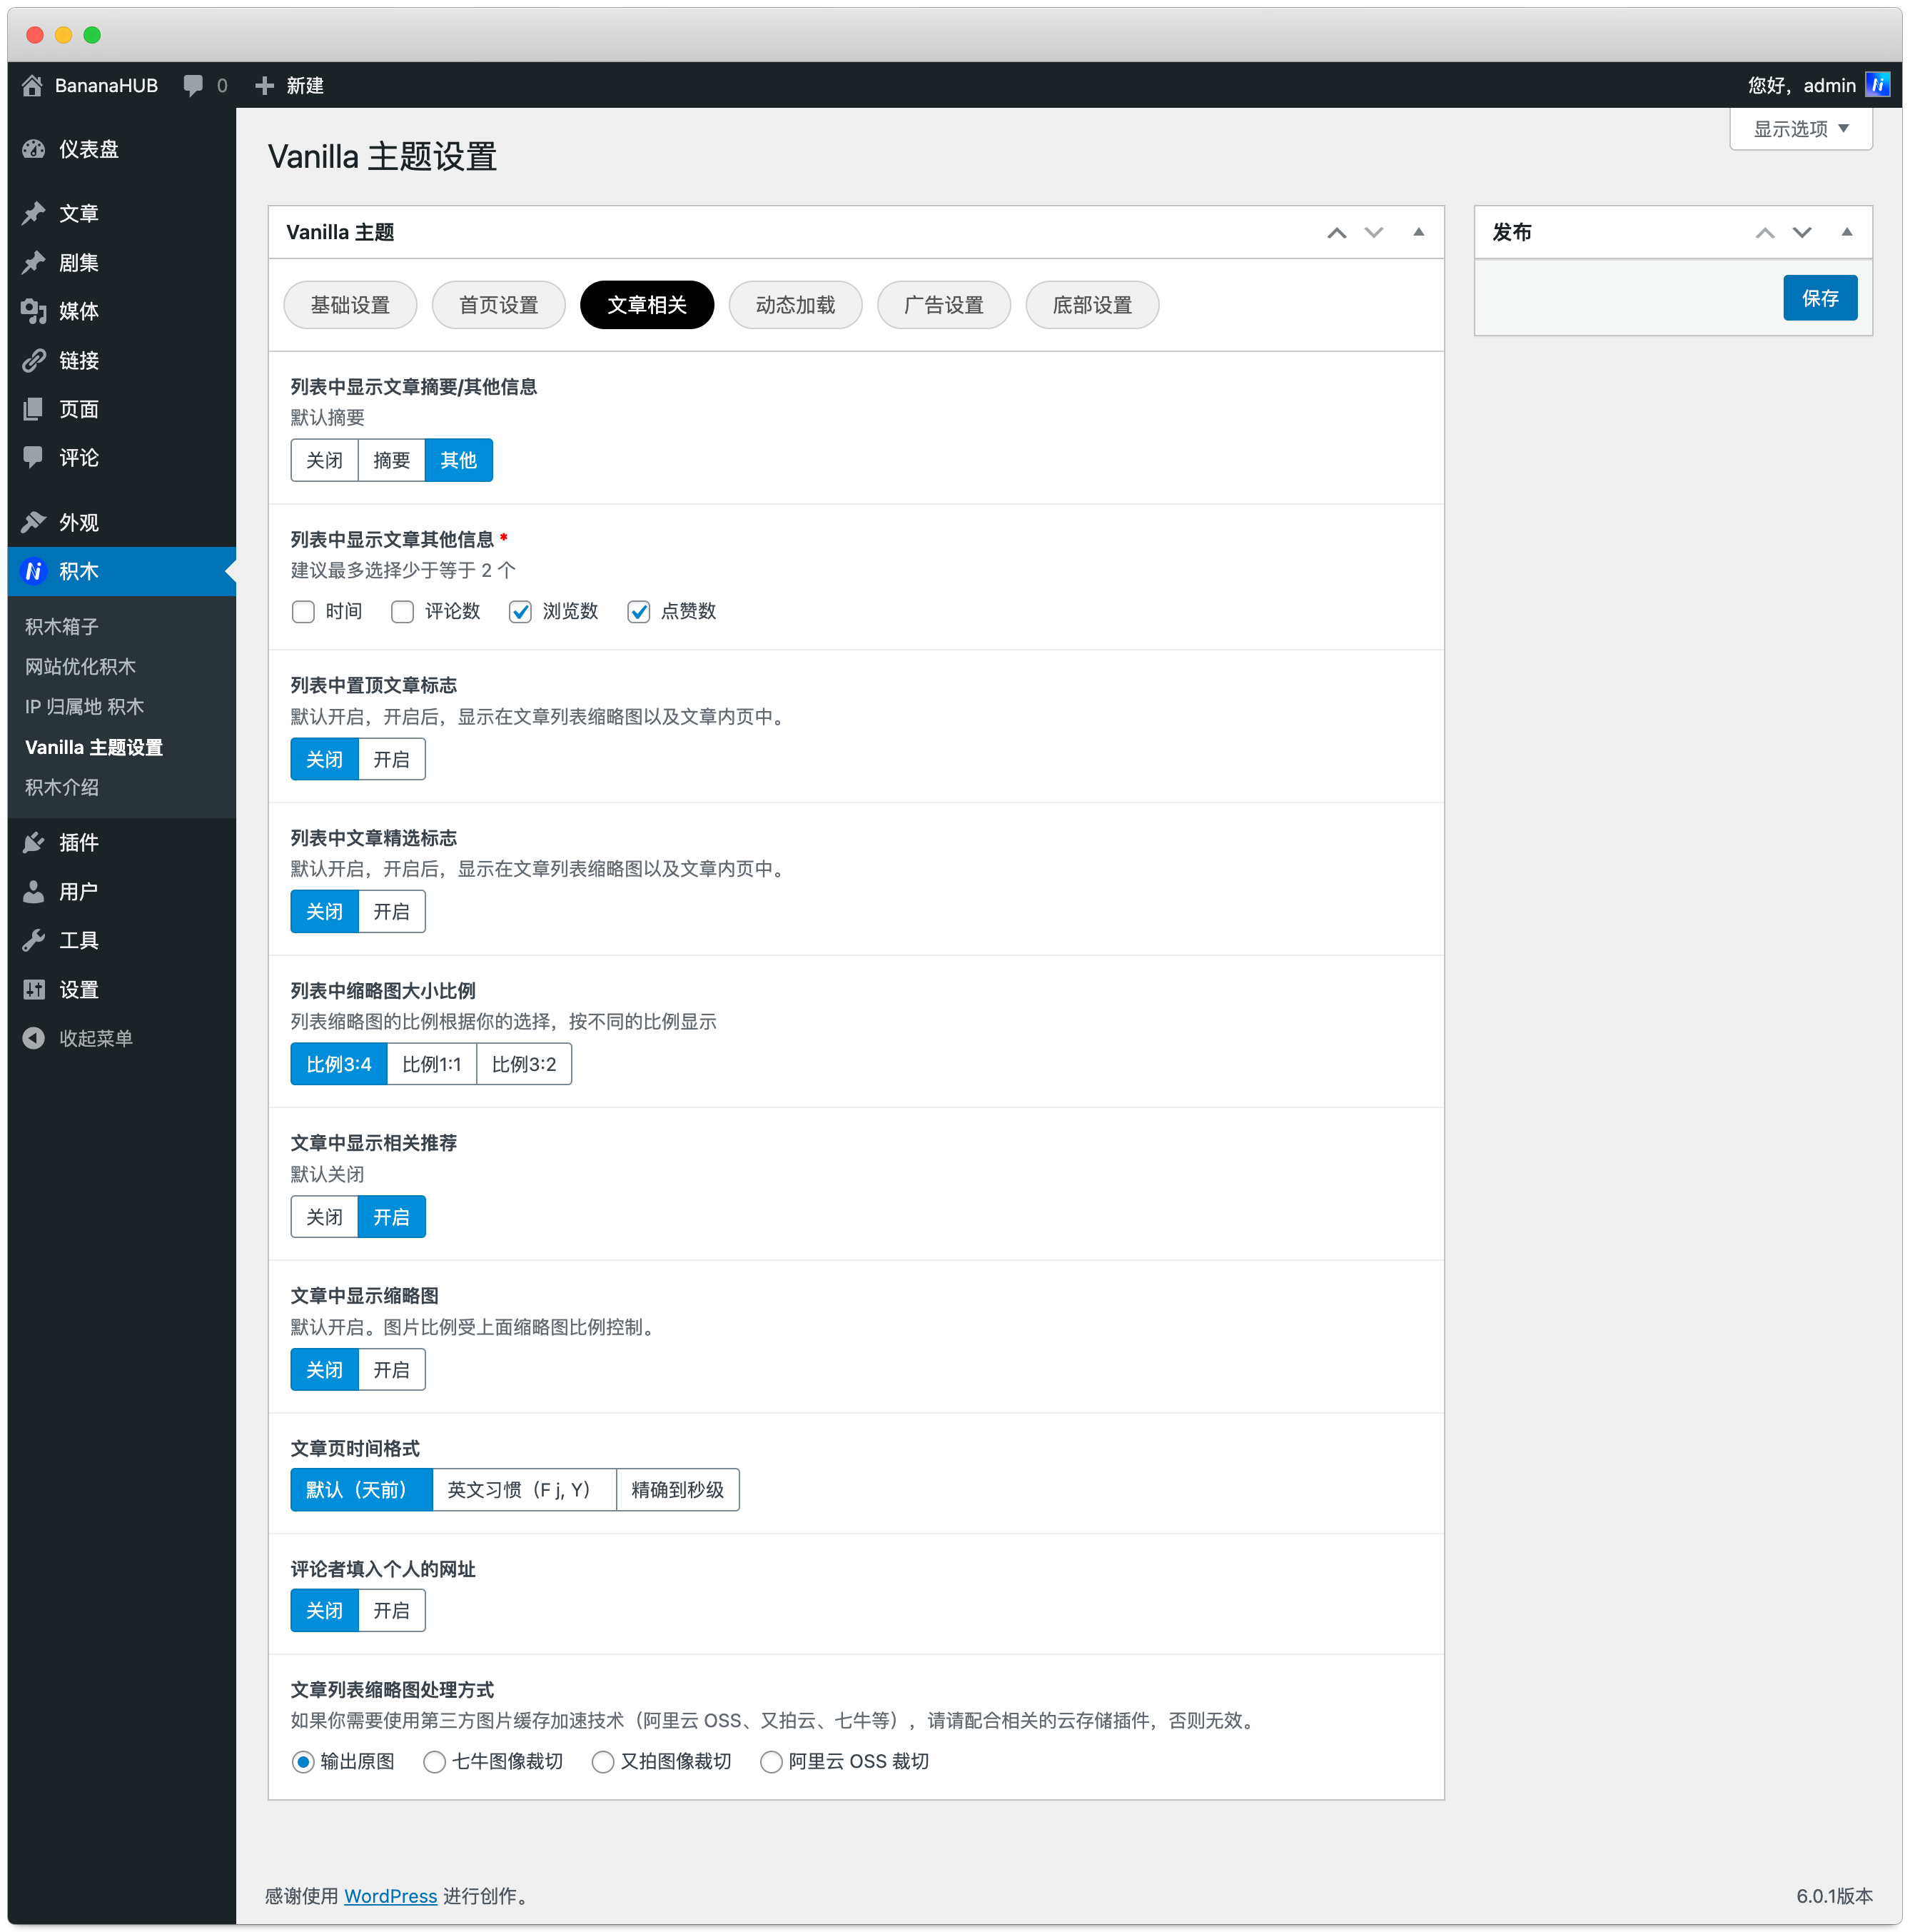Collapse the Vanilla 主题 panel
This screenshot has height=1932, width=1910.
coord(1418,232)
